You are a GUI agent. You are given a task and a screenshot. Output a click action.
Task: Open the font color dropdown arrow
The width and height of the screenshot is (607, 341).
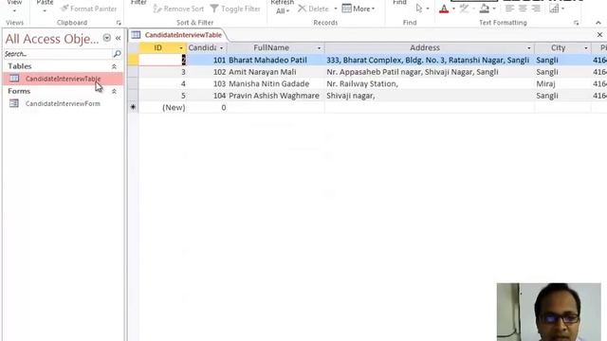coord(453,9)
